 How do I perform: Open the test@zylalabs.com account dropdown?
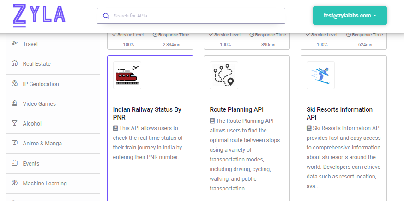click(x=350, y=16)
